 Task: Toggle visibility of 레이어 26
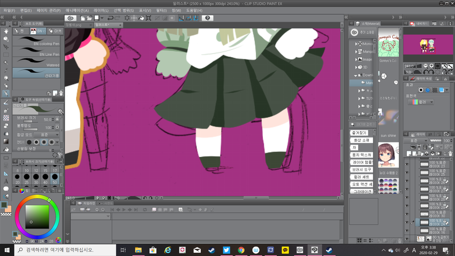pos(407,181)
